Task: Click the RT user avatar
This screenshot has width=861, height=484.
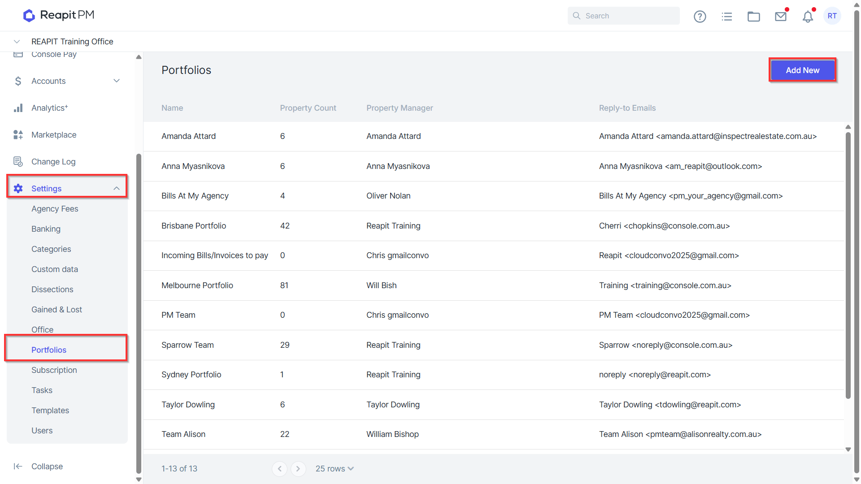Action: click(832, 16)
